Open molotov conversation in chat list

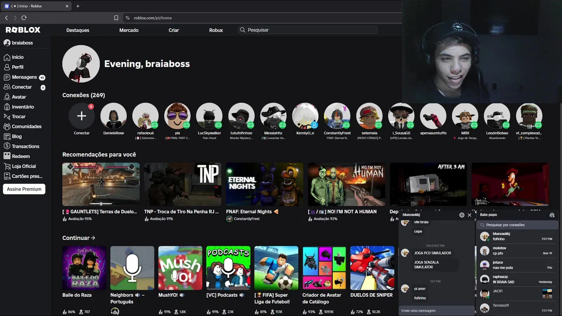click(517, 251)
